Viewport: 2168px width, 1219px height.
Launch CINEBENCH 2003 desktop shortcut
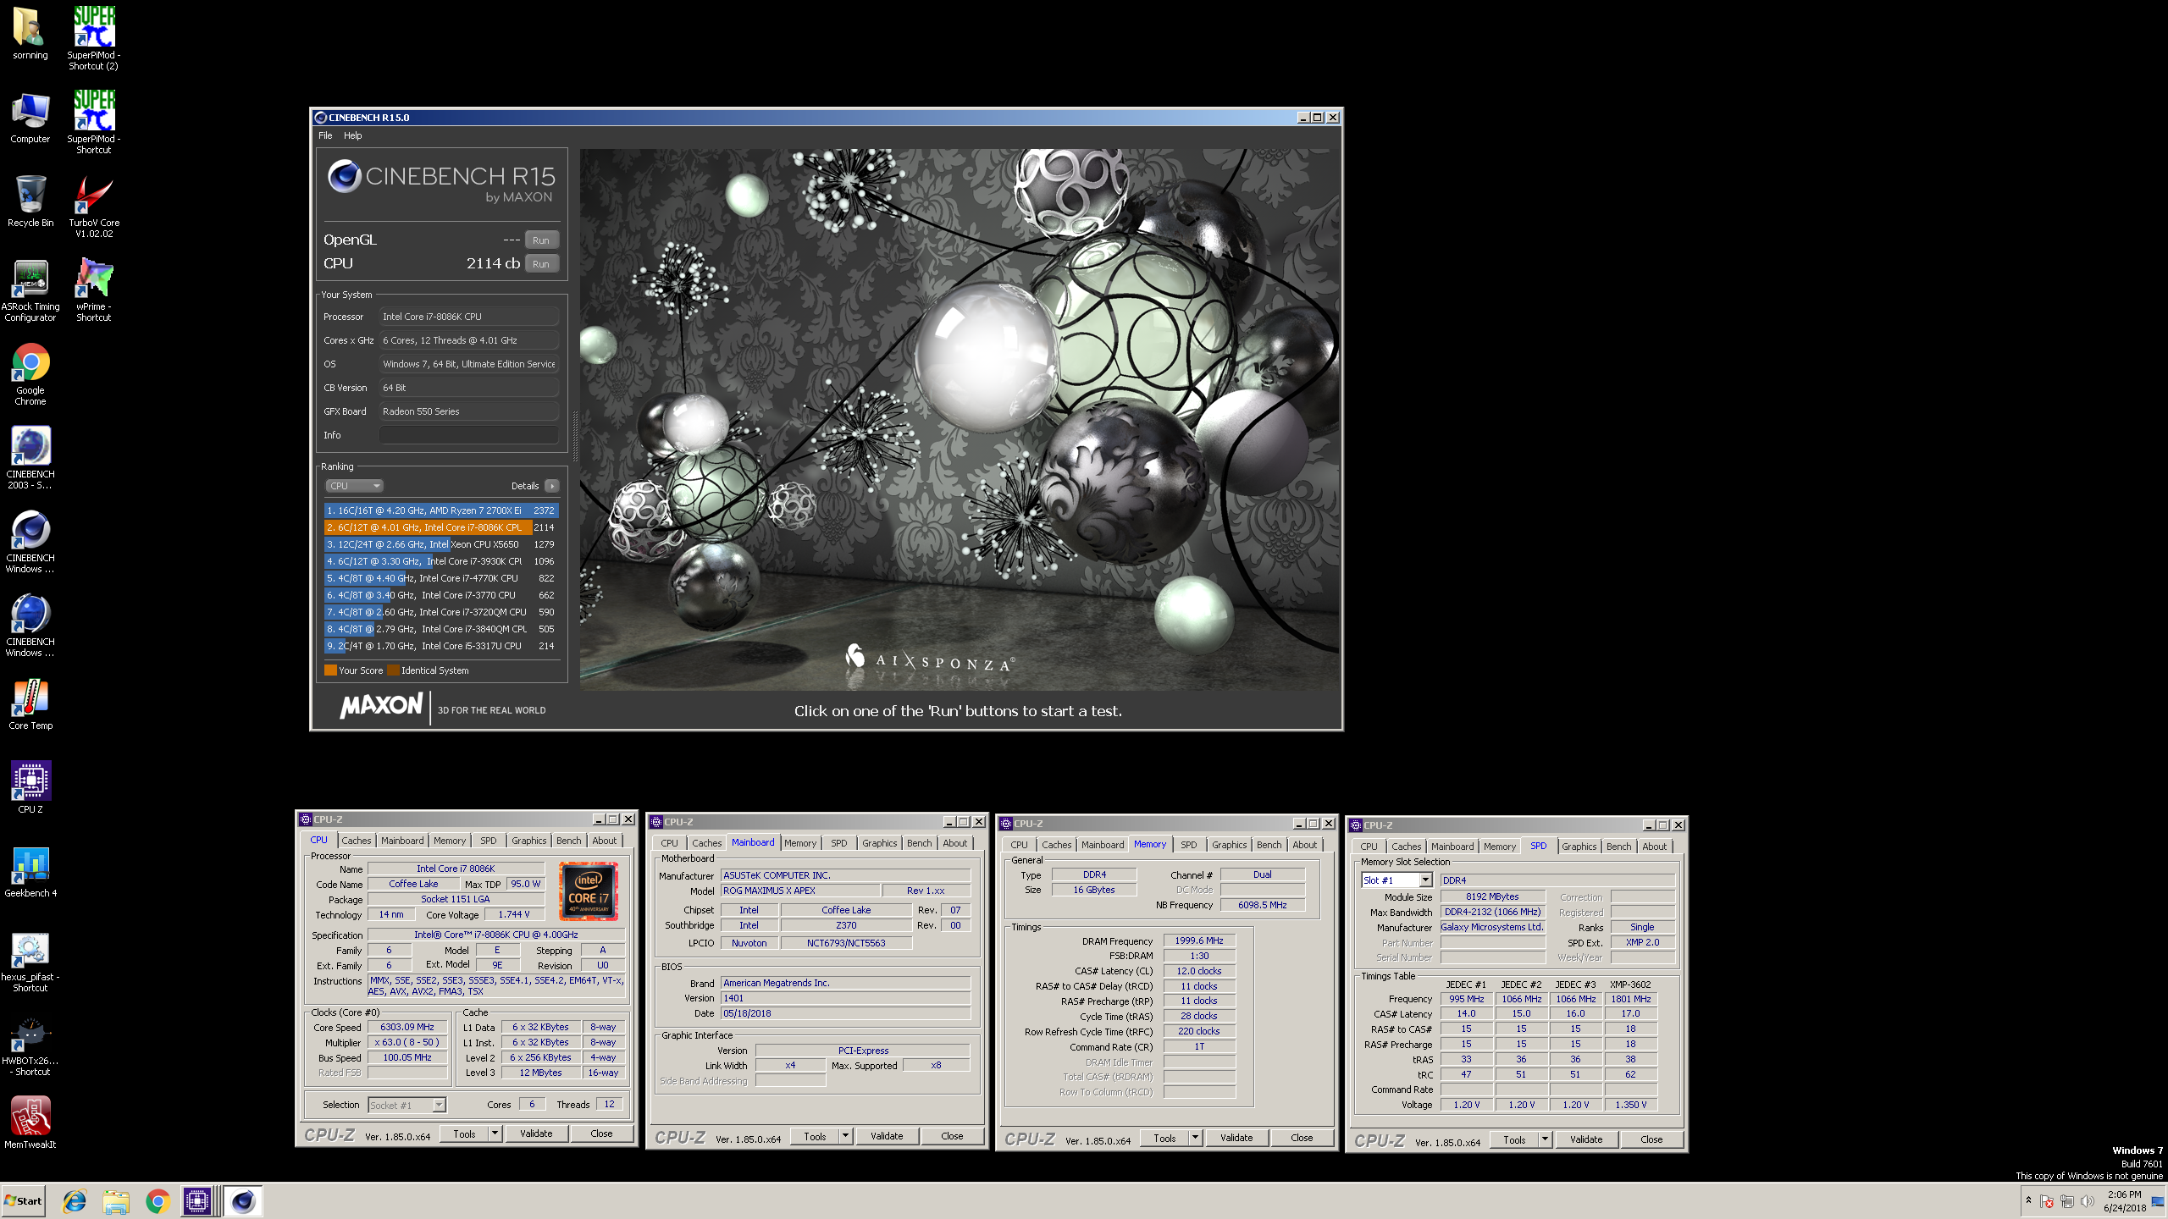pos(30,458)
